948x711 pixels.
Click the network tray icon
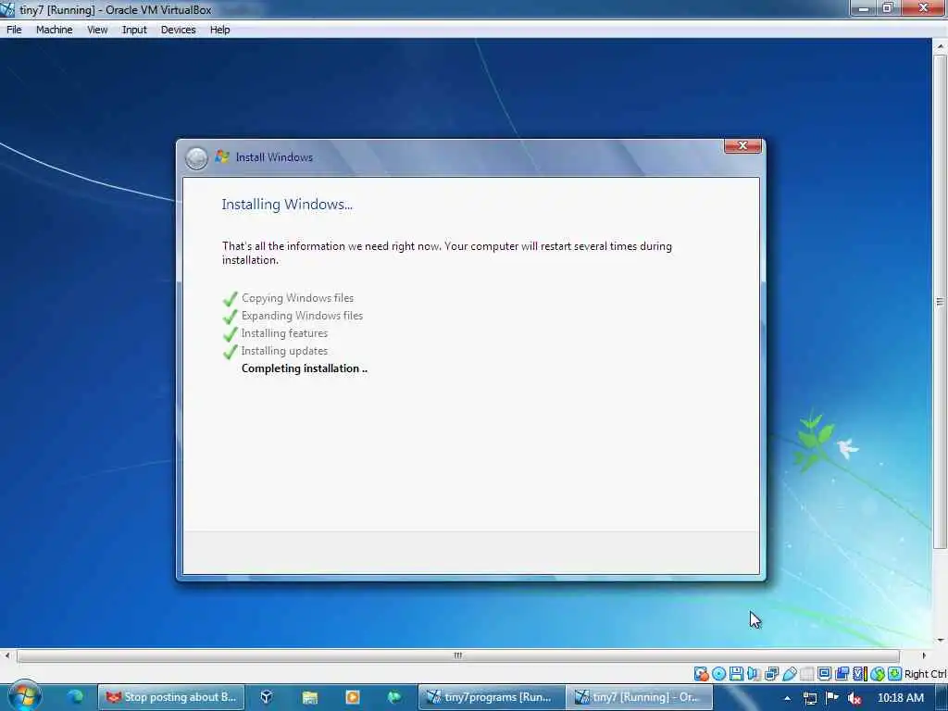[810, 698]
